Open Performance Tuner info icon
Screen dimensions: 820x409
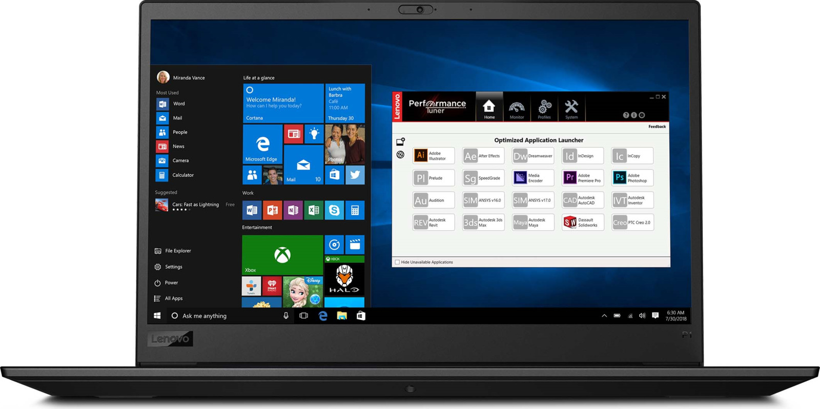coord(634,115)
